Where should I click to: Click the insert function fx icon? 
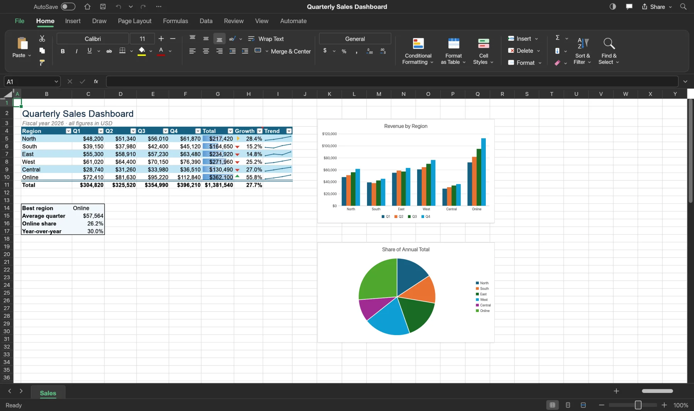coord(96,81)
